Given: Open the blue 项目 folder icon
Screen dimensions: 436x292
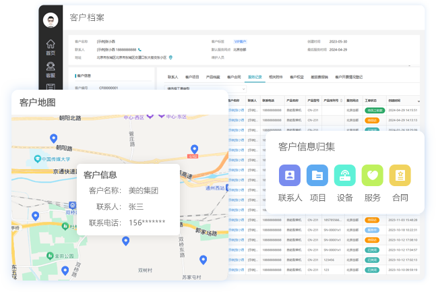Looking at the screenshot, I should (x=317, y=175).
